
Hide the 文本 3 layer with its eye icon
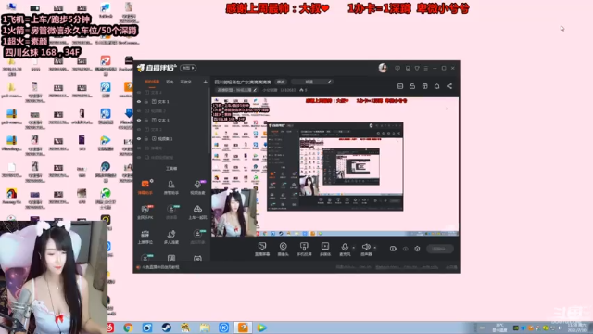tap(139, 121)
